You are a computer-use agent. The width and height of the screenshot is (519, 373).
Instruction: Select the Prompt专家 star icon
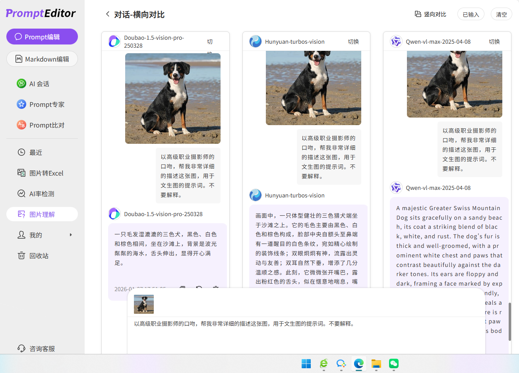pyautogui.click(x=21, y=104)
